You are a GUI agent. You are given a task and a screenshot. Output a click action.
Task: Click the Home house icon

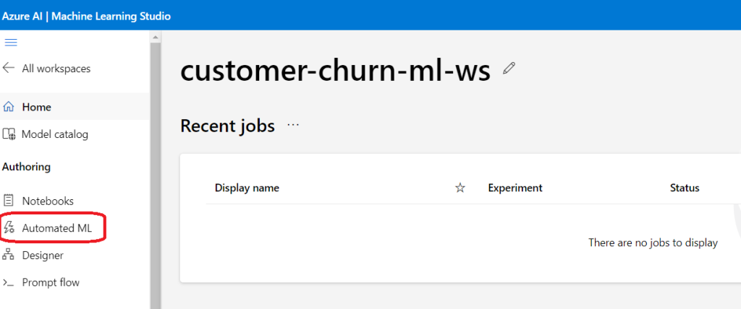8,107
